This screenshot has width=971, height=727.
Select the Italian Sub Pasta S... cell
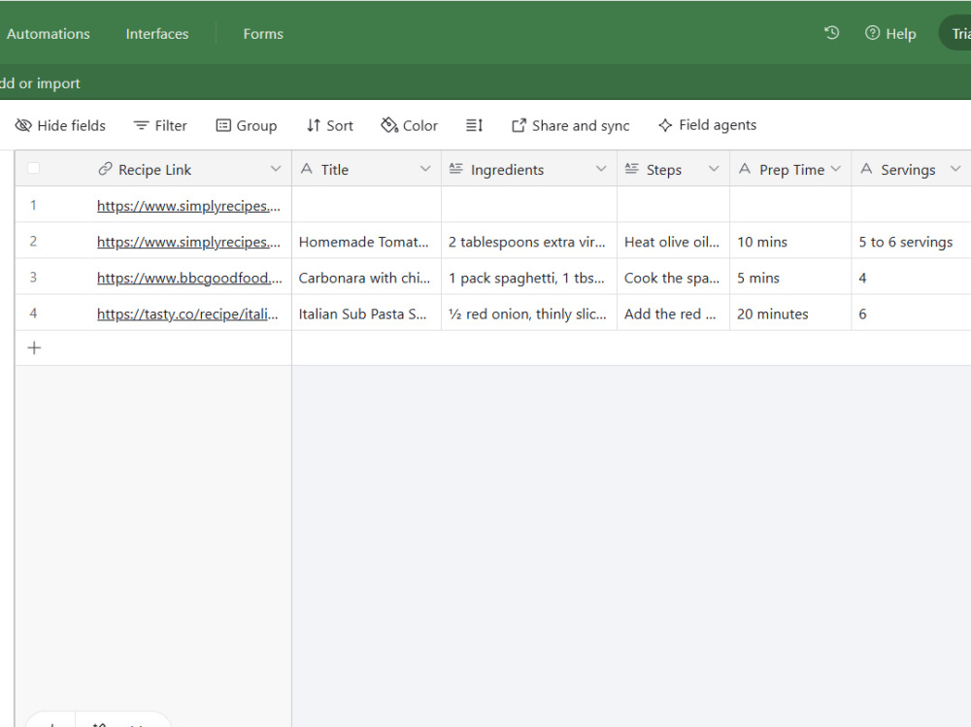pos(367,314)
